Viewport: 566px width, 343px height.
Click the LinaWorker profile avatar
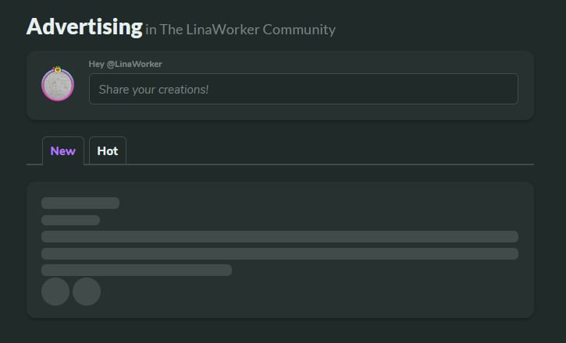(58, 85)
